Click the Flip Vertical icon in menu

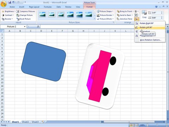137,31
